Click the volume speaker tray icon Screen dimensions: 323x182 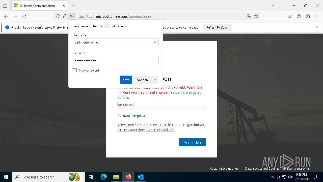(290, 177)
